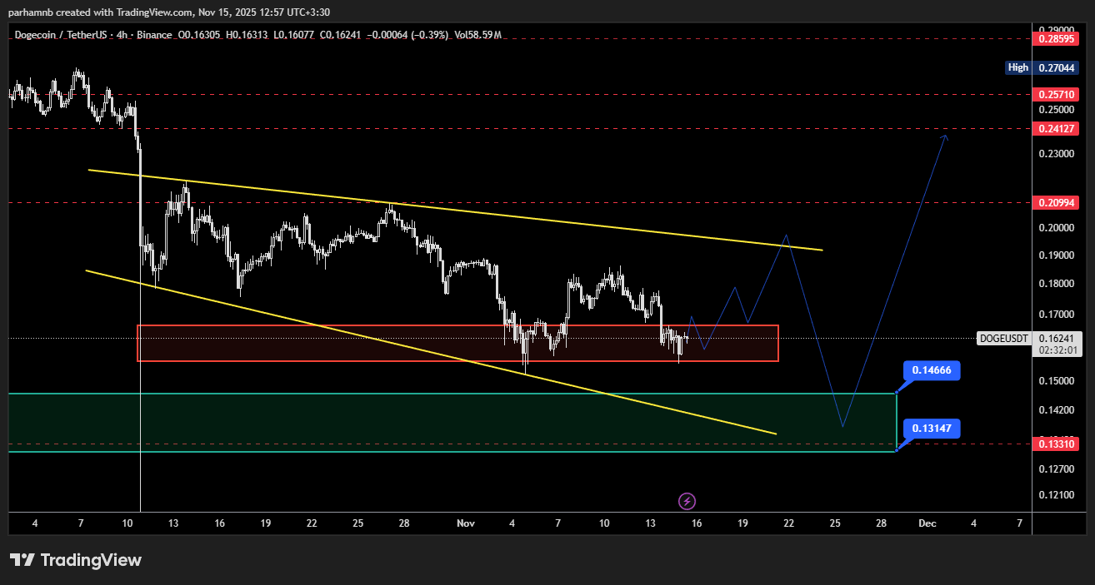Click the red 0.13310 price label

[x=1056, y=444]
